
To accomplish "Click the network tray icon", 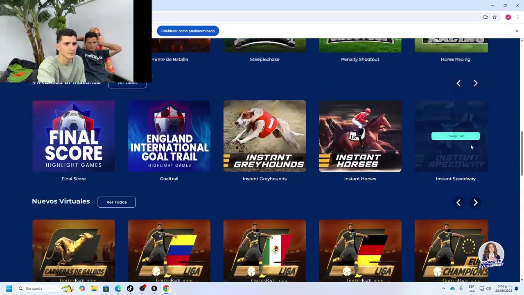I will tap(482, 288).
